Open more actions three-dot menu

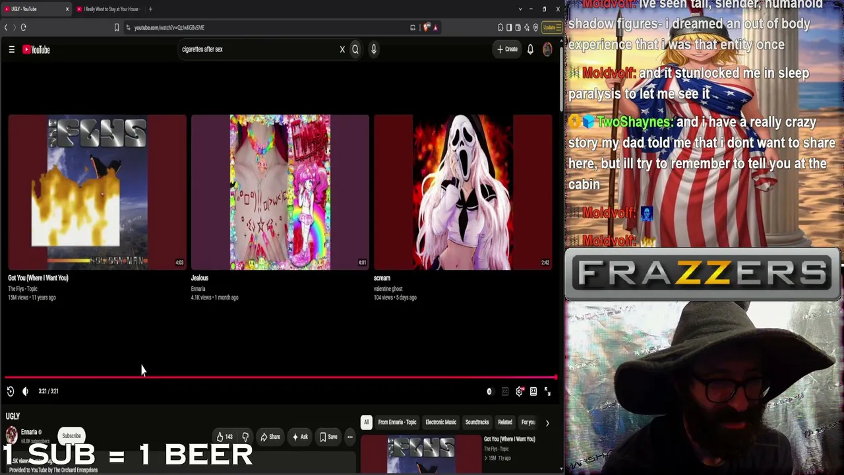(350, 437)
